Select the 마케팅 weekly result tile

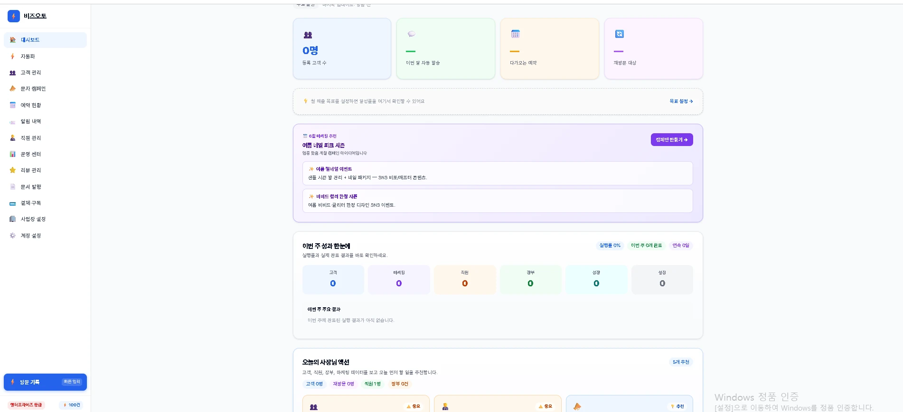pos(399,280)
